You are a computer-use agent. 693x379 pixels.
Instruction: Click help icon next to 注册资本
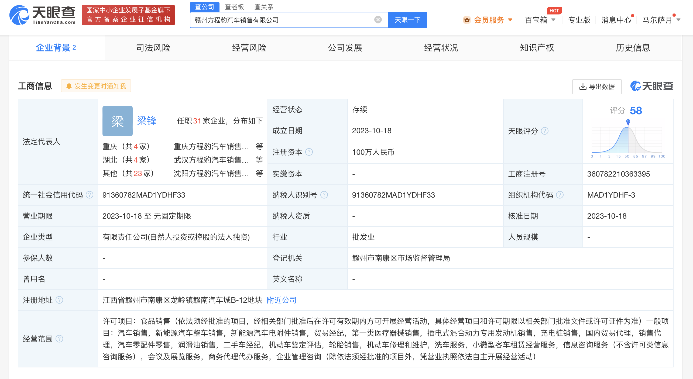(x=309, y=152)
